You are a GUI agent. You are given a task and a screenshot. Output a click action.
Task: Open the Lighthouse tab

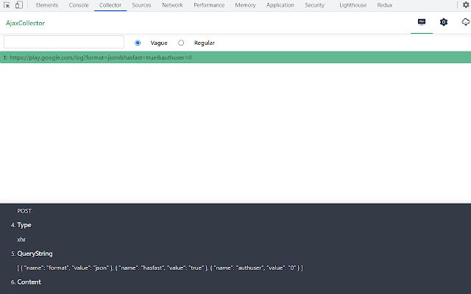tap(353, 5)
